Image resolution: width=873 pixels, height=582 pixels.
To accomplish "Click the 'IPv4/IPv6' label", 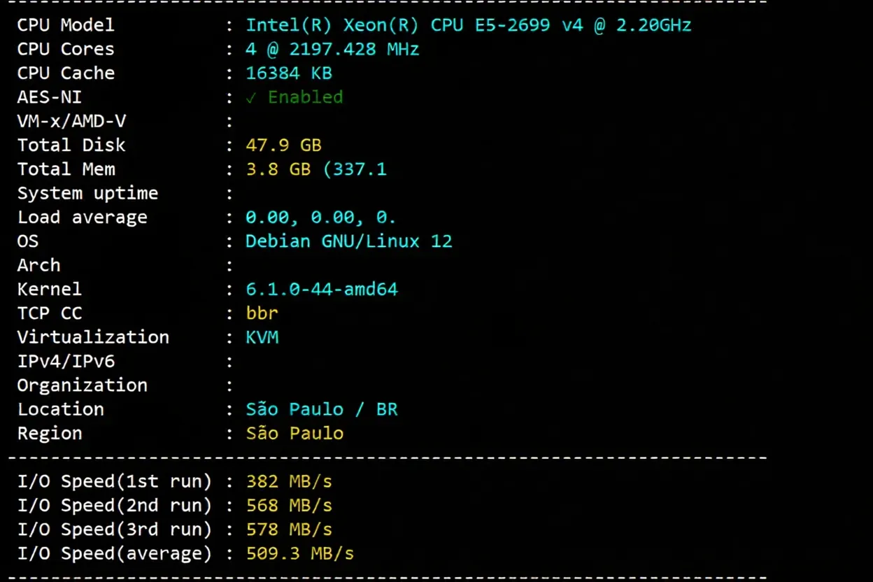I will 66,362.
